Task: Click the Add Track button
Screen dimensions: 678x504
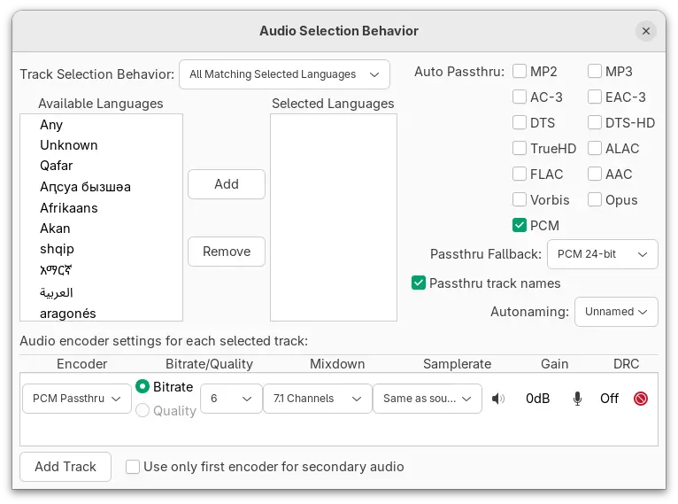Action: click(65, 467)
